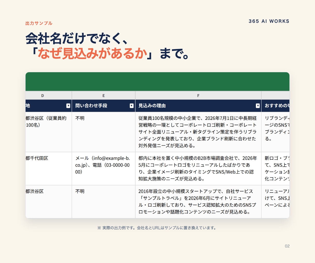Click the 見込みの理由 header cell
The image size is (315, 263).
[198, 106]
